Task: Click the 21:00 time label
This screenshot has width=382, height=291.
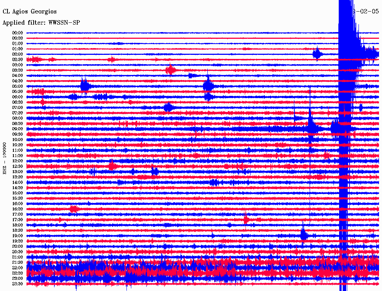Action: coord(18,257)
